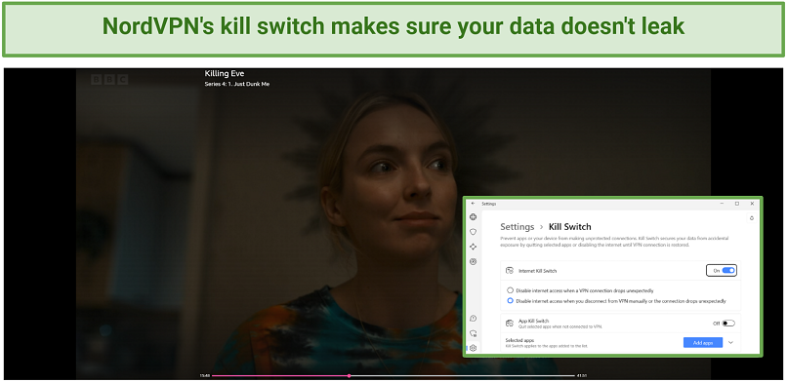Open the Meshnet diamond icon in sidebar
Viewport: 787px width, 382px height.
(x=473, y=247)
